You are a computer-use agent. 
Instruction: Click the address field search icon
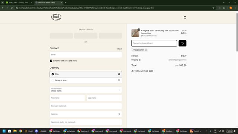pyautogui.click(x=119, y=114)
